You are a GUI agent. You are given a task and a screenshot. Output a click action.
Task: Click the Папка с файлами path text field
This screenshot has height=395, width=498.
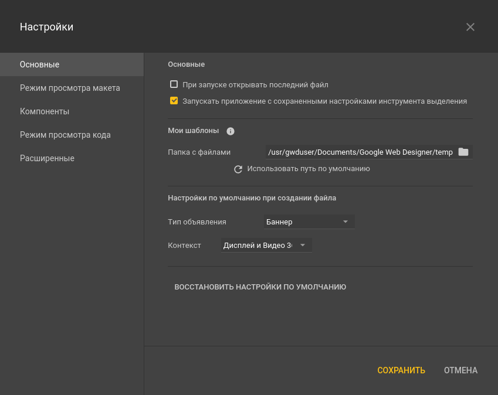click(x=360, y=152)
